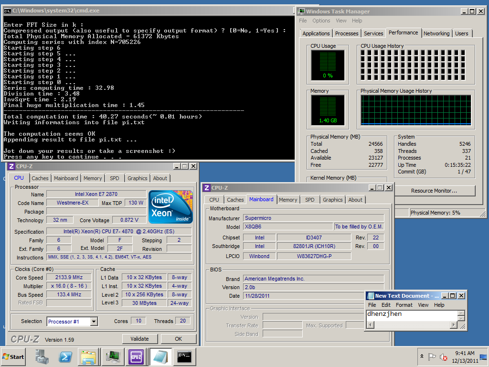Open Task Manager File menu
The image size is (489, 367).
pos(303,21)
